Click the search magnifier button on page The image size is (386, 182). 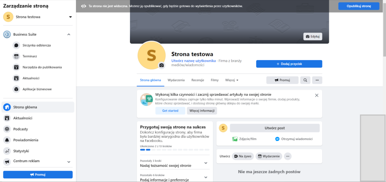305,80
